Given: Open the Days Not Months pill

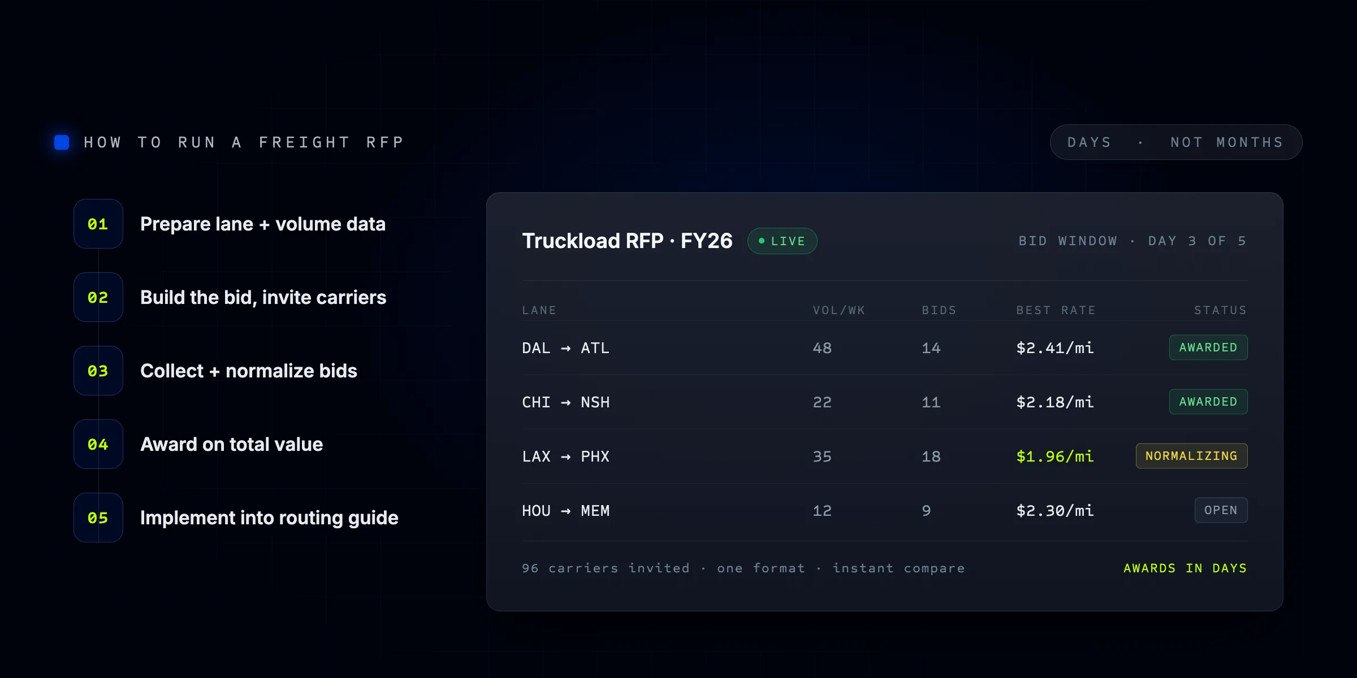Looking at the screenshot, I should pos(1176,142).
